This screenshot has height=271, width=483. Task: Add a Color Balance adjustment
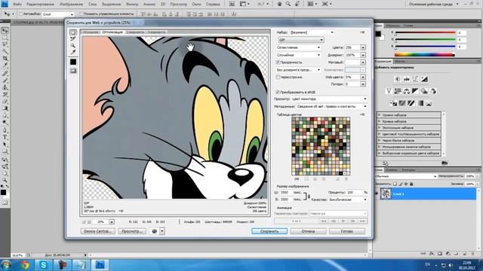(x=407, y=91)
